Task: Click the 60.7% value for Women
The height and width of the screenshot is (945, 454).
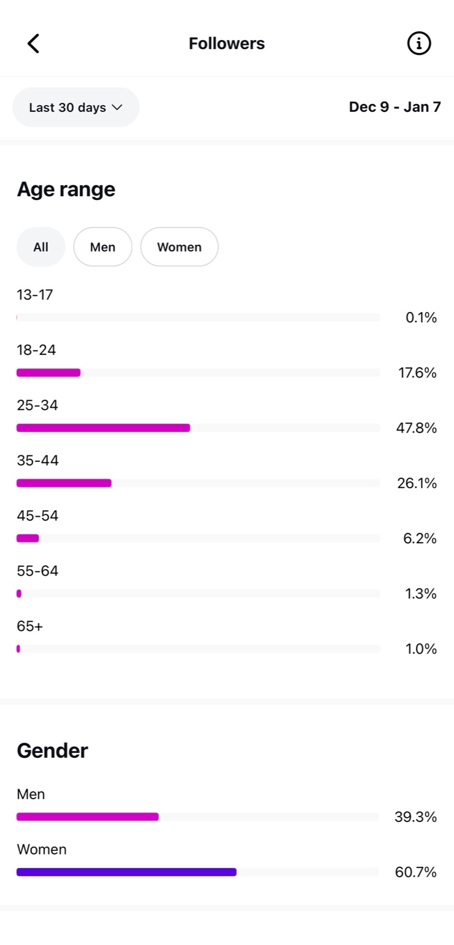Action: 415,872
